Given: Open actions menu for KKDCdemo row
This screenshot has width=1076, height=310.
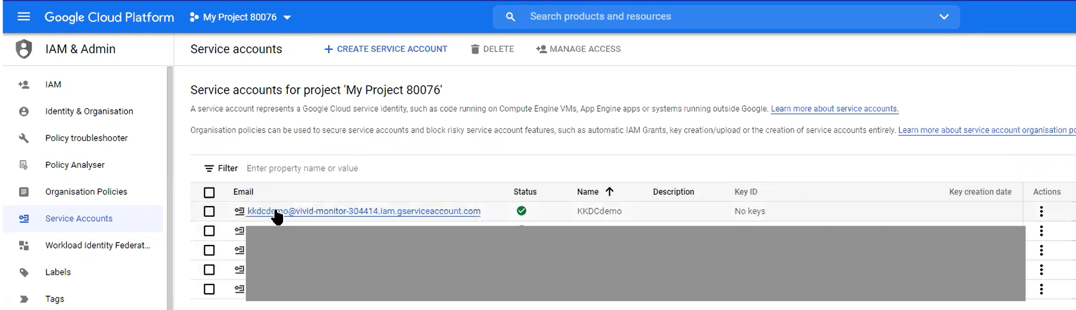Looking at the screenshot, I should pyautogui.click(x=1041, y=211).
